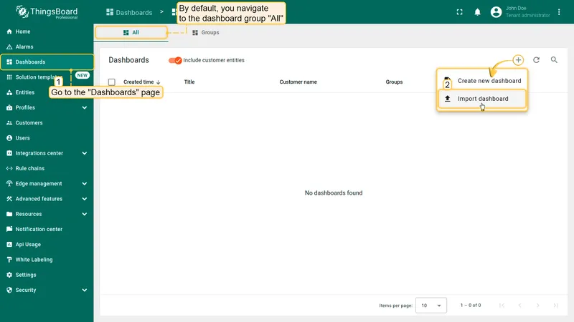Open the Alarms page
The width and height of the screenshot is (574, 322).
(x=47, y=47)
